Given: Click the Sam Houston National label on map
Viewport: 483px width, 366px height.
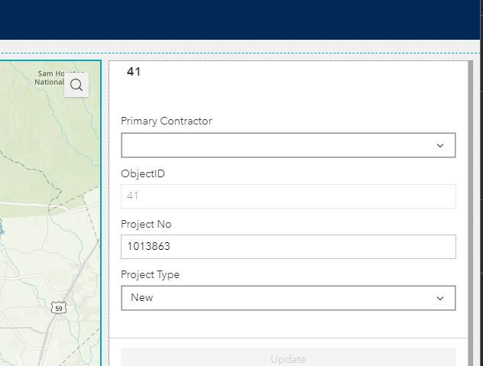Looking at the screenshot, I should (49, 78).
